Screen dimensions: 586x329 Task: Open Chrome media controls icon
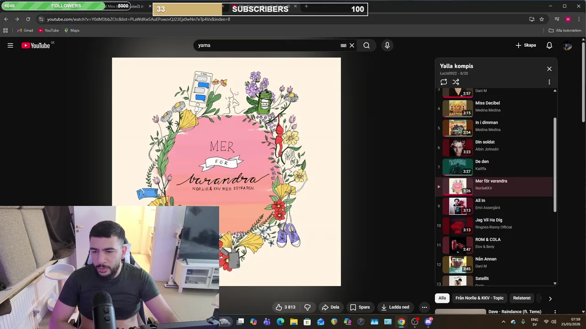557,19
